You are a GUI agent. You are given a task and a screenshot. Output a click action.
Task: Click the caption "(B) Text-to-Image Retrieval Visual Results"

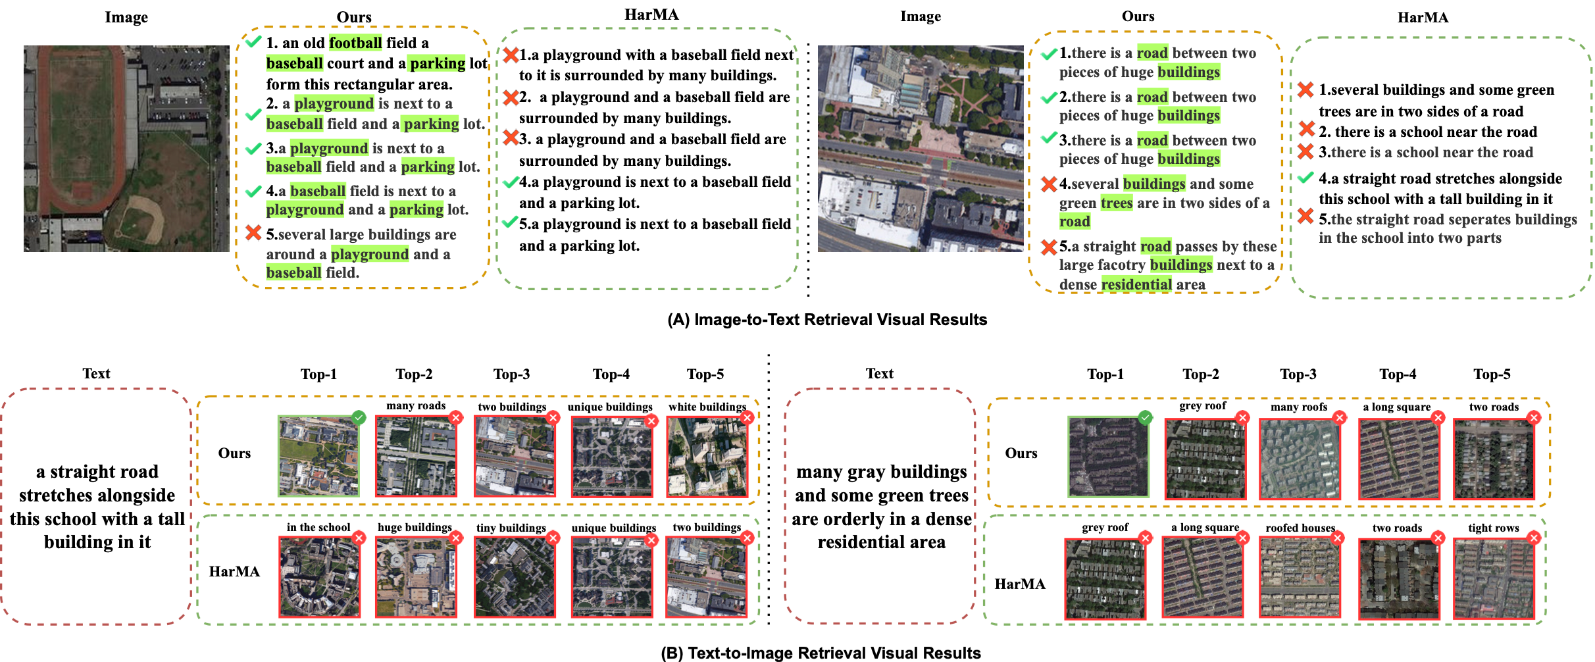(x=821, y=653)
